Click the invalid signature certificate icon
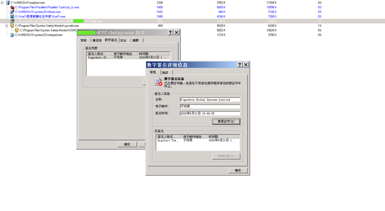 158,81
